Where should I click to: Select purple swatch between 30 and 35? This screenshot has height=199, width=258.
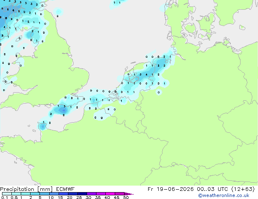[92, 194]
